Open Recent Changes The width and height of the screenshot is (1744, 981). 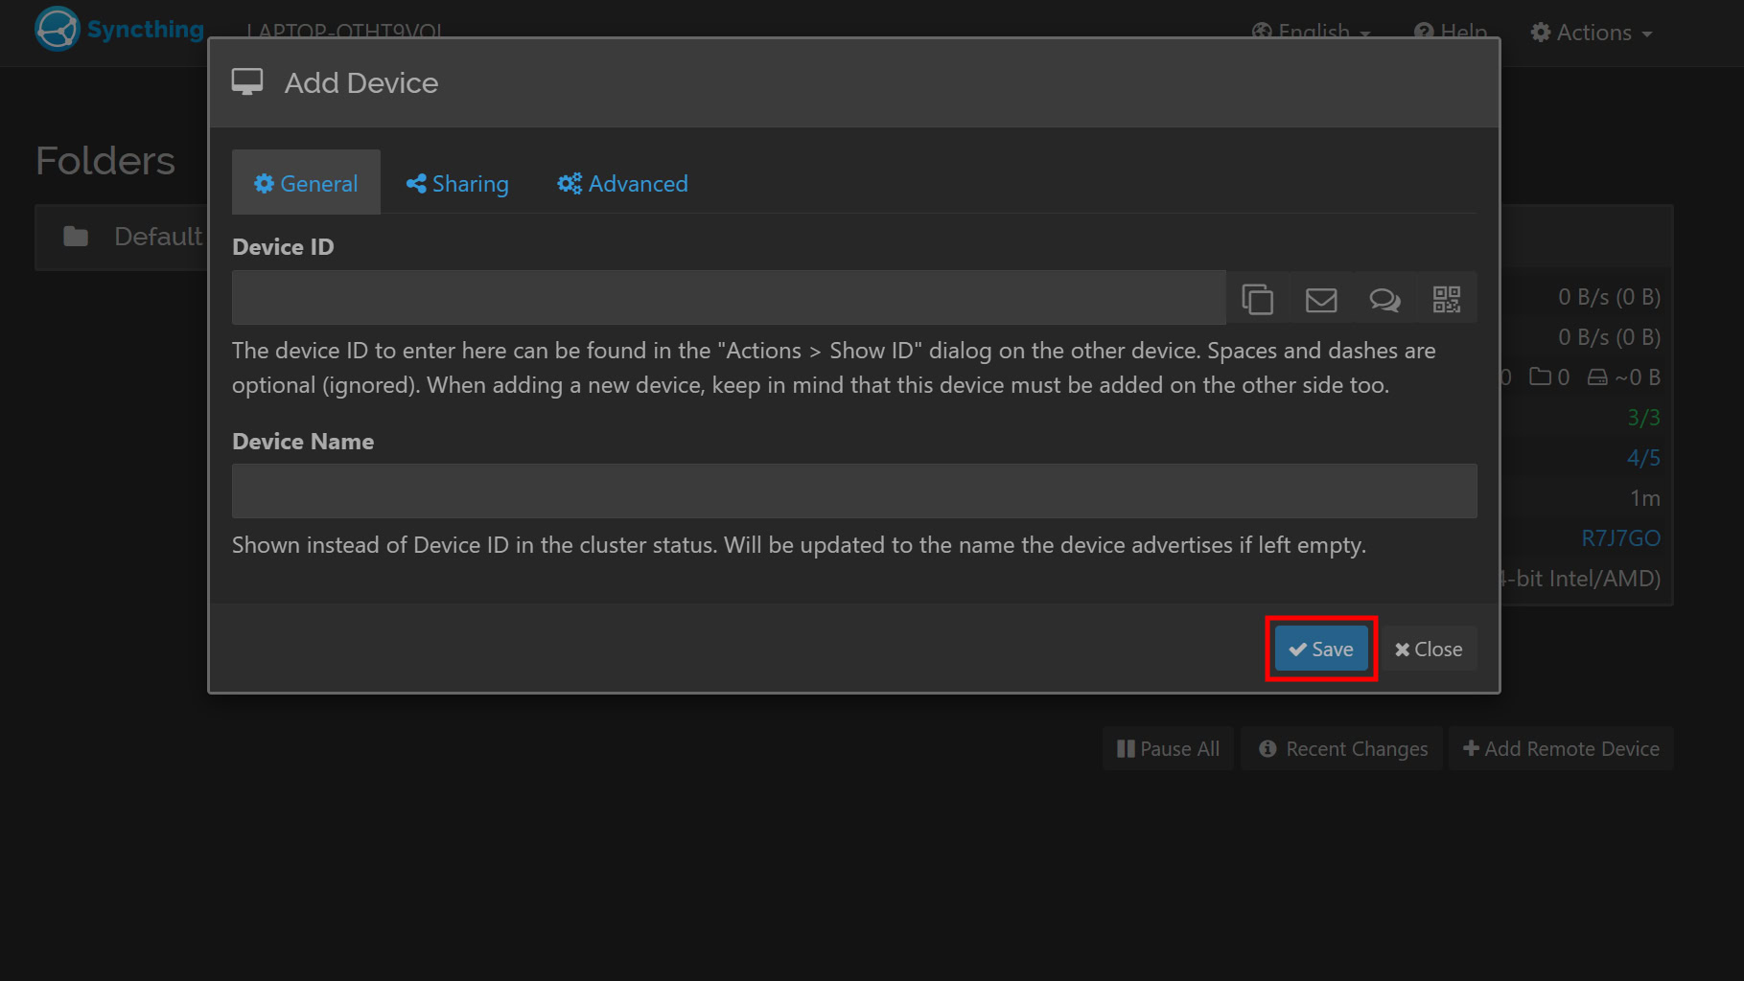pyautogui.click(x=1342, y=749)
